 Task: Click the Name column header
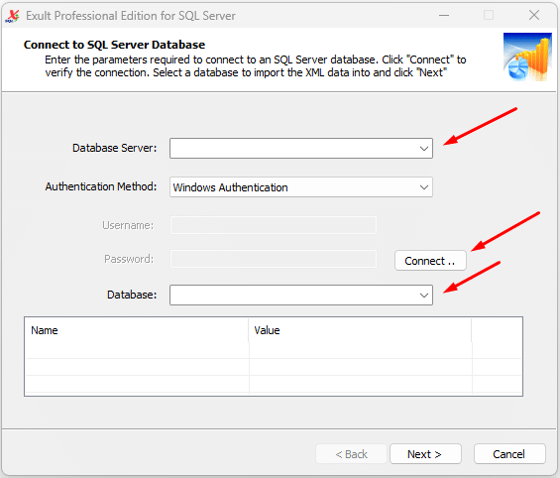[x=137, y=330]
